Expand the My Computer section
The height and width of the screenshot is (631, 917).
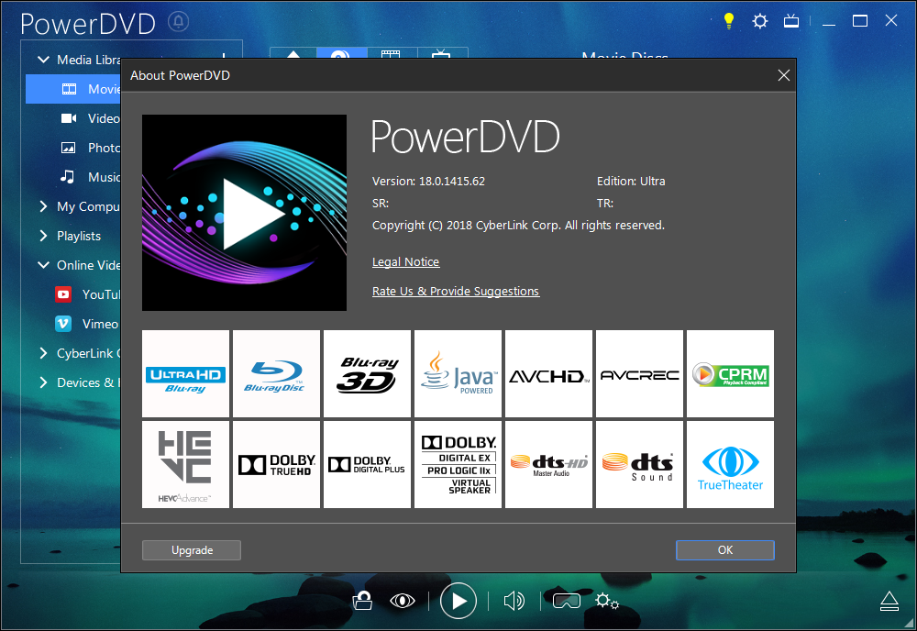(x=43, y=206)
